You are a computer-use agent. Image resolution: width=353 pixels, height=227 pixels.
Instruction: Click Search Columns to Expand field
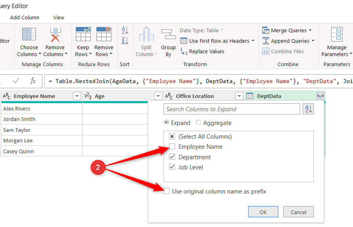232,109
